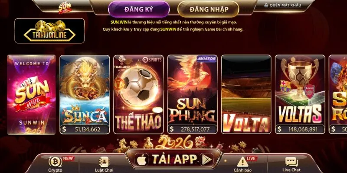Launch the Sun Phụng Aviator game card
Viewport: 347px width, 173px height.
[x=192, y=94]
